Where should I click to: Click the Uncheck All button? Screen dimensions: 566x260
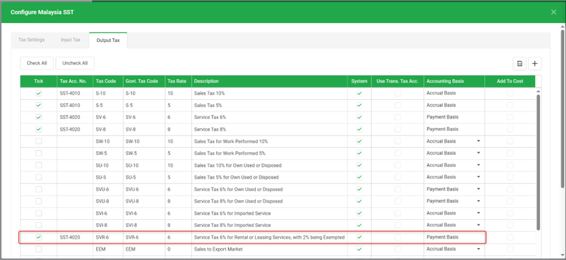coord(75,63)
